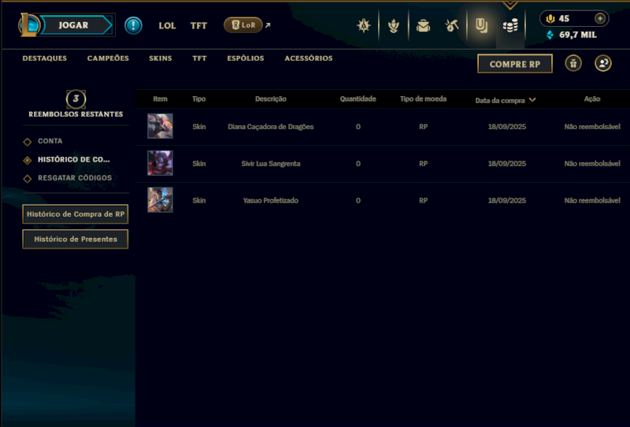
Task: Open the TFT store tab below the header
Action: pyautogui.click(x=199, y=58)
